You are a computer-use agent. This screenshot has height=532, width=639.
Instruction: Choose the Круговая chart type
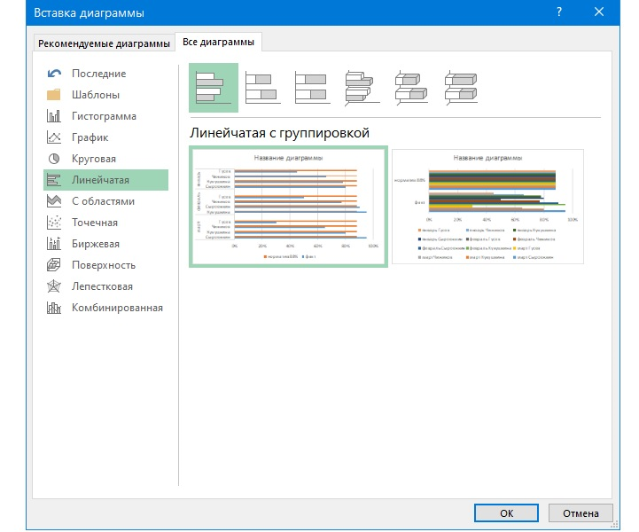tap(94, 159)
